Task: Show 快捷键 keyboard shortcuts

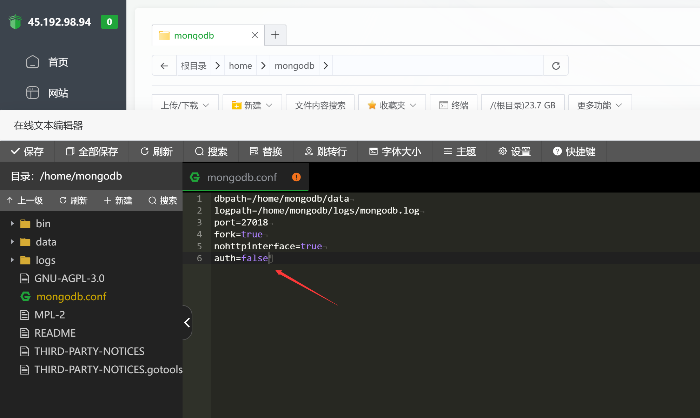Action: [574, 151]
